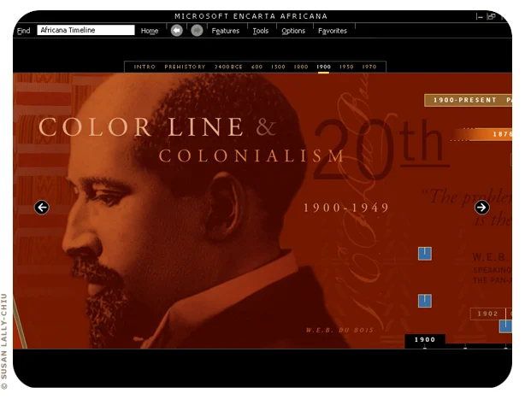Open the Tools menu
Viewport: 525px width, 399px height.
pos(261,31)
